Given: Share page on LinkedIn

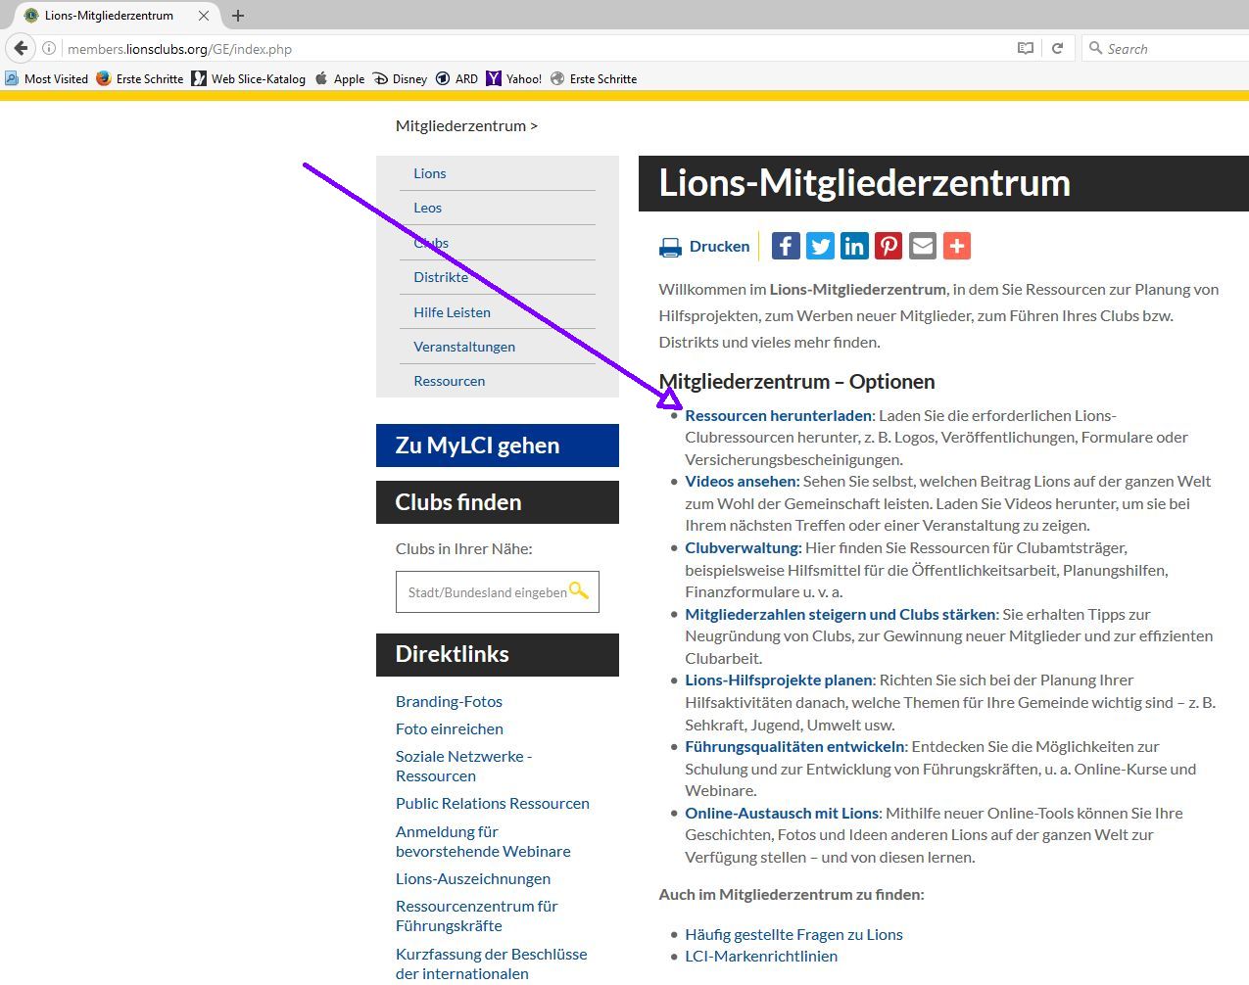Looking at the screenshot, I should pos(854,246).
